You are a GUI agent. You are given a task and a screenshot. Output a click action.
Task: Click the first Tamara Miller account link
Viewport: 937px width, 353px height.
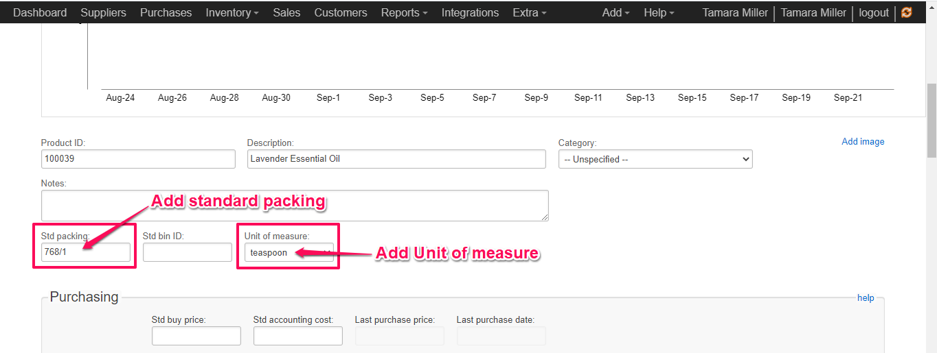735,12
